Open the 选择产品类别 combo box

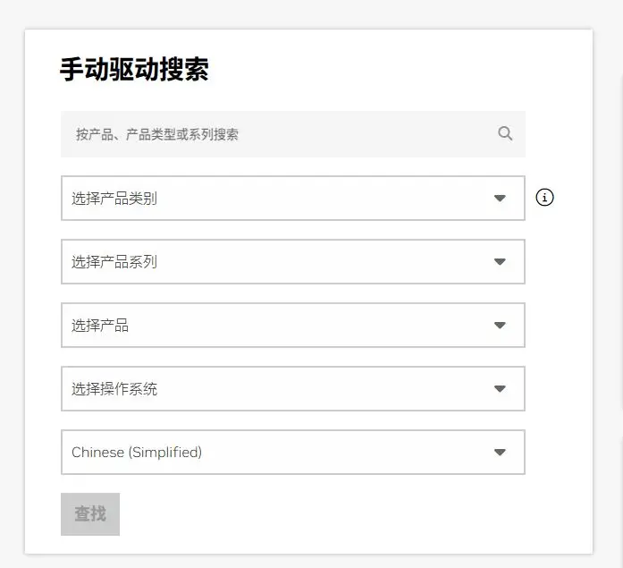tap(293, 198)
